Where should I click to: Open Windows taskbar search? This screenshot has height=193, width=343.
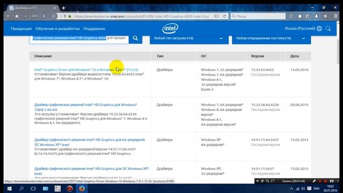[21, 188]
